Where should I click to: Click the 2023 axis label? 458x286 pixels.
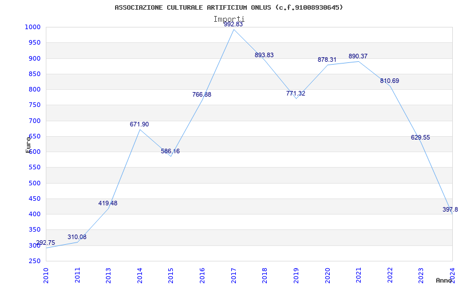[421, 275]
